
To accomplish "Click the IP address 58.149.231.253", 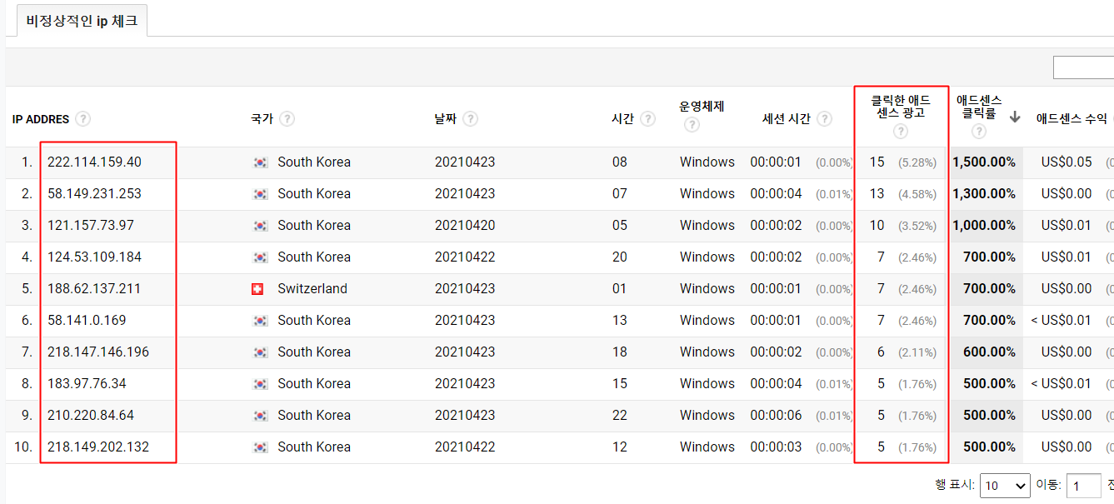I will 94,193.
